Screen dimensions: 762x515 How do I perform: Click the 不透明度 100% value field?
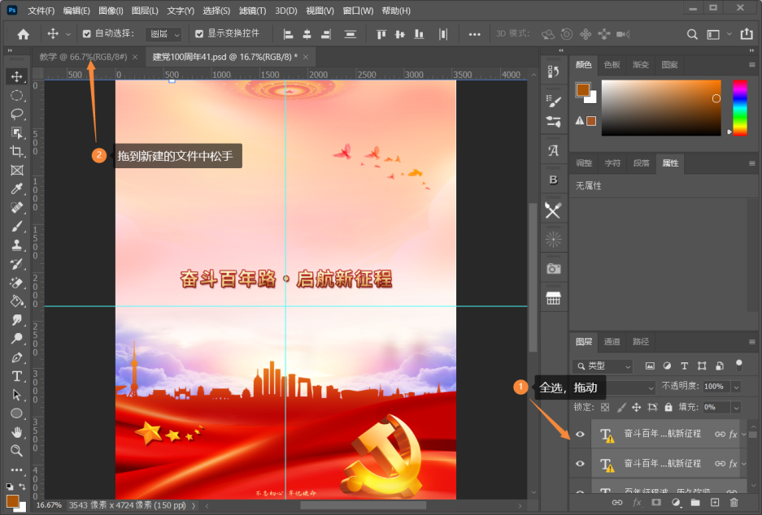point(716,387)
